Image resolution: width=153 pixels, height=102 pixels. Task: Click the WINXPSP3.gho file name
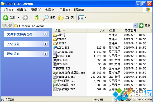pyautogui.click(x=66, y=77)
